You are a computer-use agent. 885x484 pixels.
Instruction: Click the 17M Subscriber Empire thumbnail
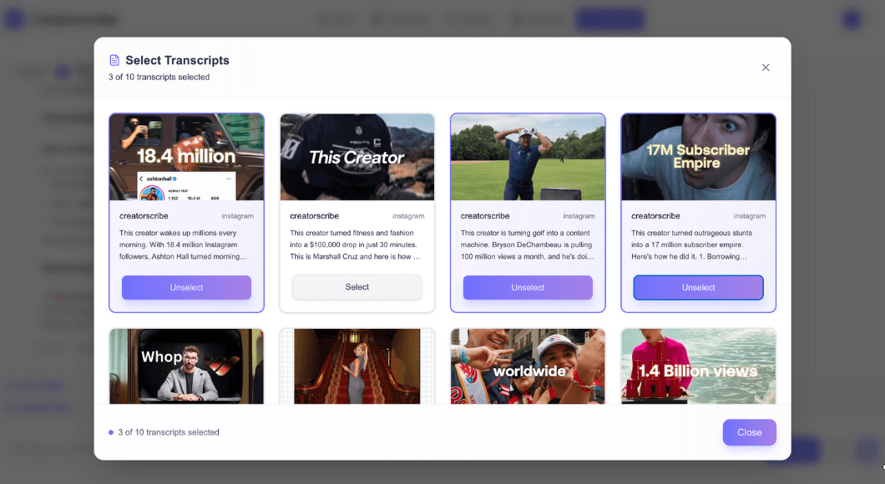(x=698, y=157)
